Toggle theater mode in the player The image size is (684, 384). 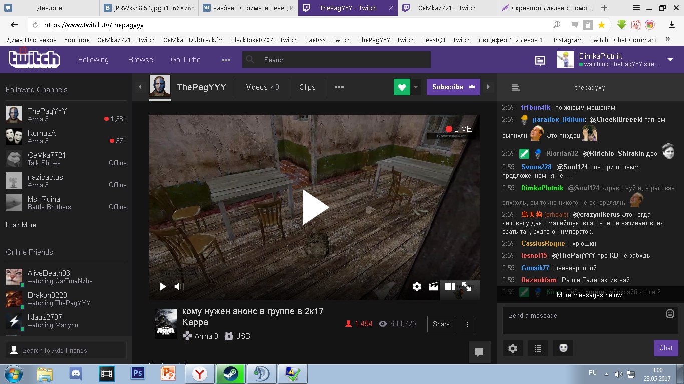pyautogui.click(x=450, y=286)
